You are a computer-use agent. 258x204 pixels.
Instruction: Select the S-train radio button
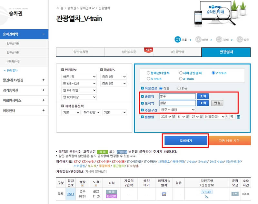[148, 79]
